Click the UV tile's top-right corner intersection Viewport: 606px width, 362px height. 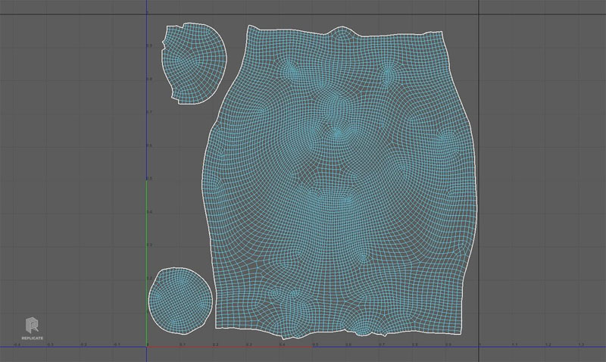[x=479, y=15]
